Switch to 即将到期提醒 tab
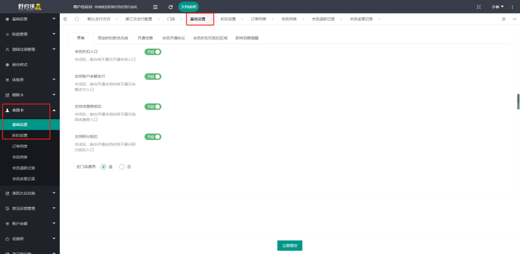520x254 pixels. point(247,38)
